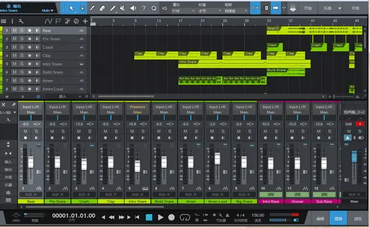Toggle loop playback button
Viewport: 370px width, 228px height.
coord(185,217)
